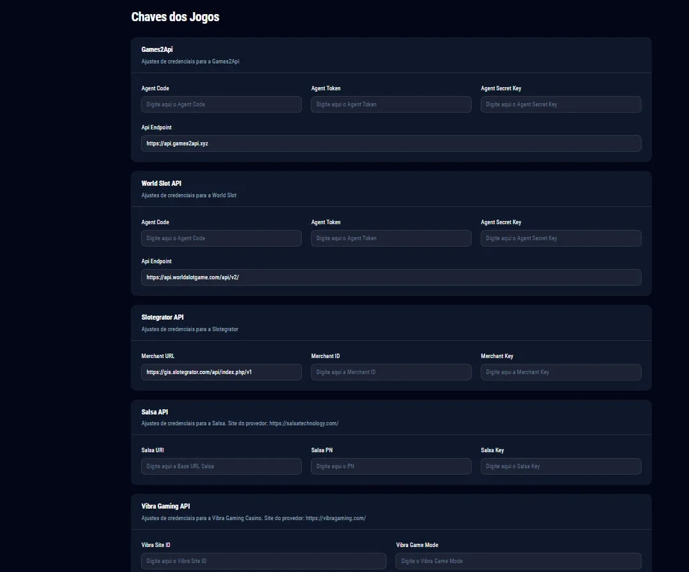Click the Games2Api Api Endpoint label
Viewport: 689px width, 572px height.
coord(156,127)
